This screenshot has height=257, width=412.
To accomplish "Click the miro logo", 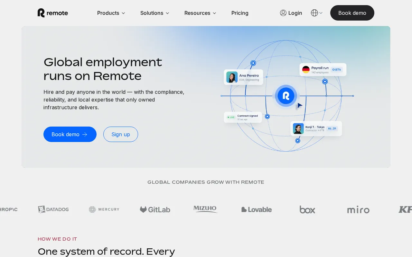I will tap(358, 210).
